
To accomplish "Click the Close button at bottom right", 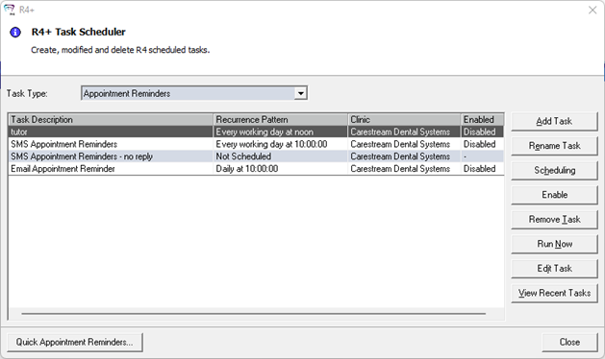I will (569, 342).
